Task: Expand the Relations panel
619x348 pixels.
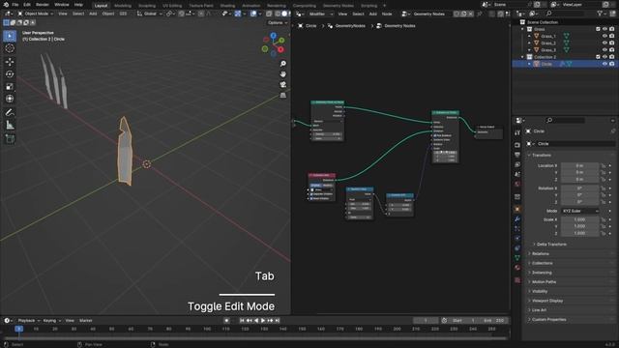Action: [x=541, y=253]
